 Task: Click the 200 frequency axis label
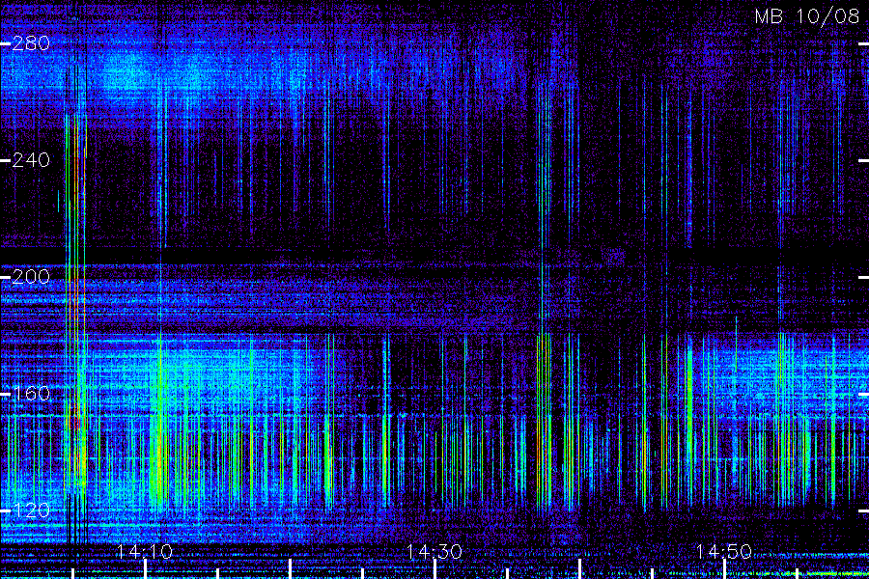[31, 277]
